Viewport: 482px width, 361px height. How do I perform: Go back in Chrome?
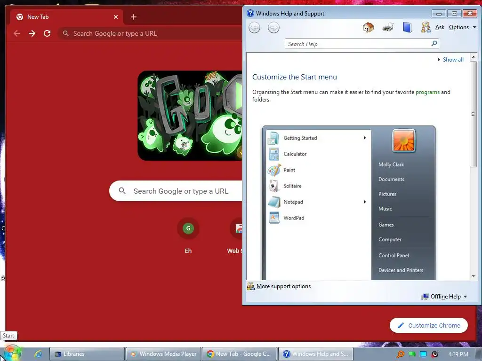tap(17, 33)
